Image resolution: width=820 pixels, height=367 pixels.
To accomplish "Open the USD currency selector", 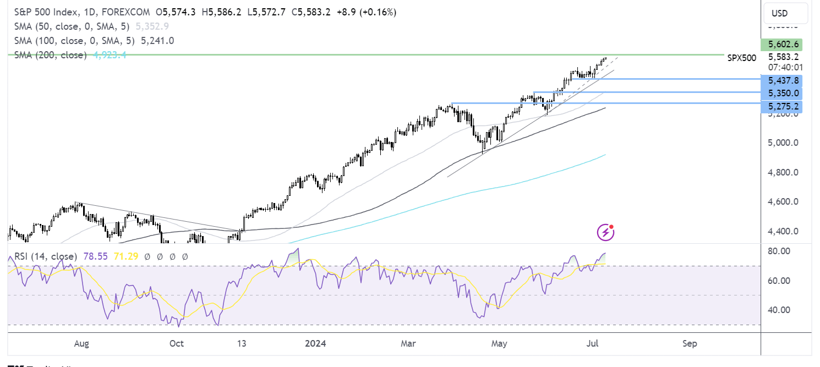I will [785, 13].
